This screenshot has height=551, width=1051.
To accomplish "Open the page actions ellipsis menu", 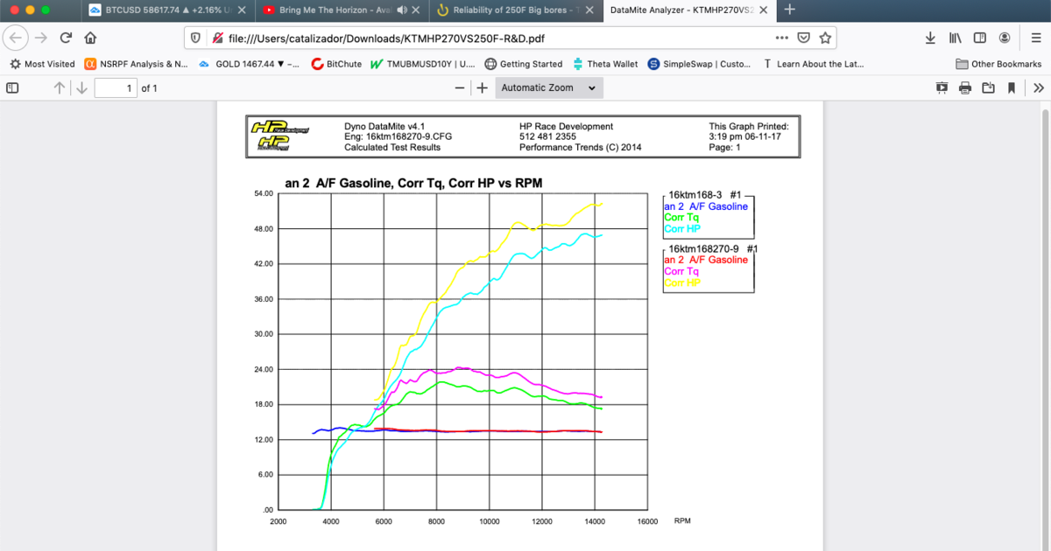I will coord(784,38).
